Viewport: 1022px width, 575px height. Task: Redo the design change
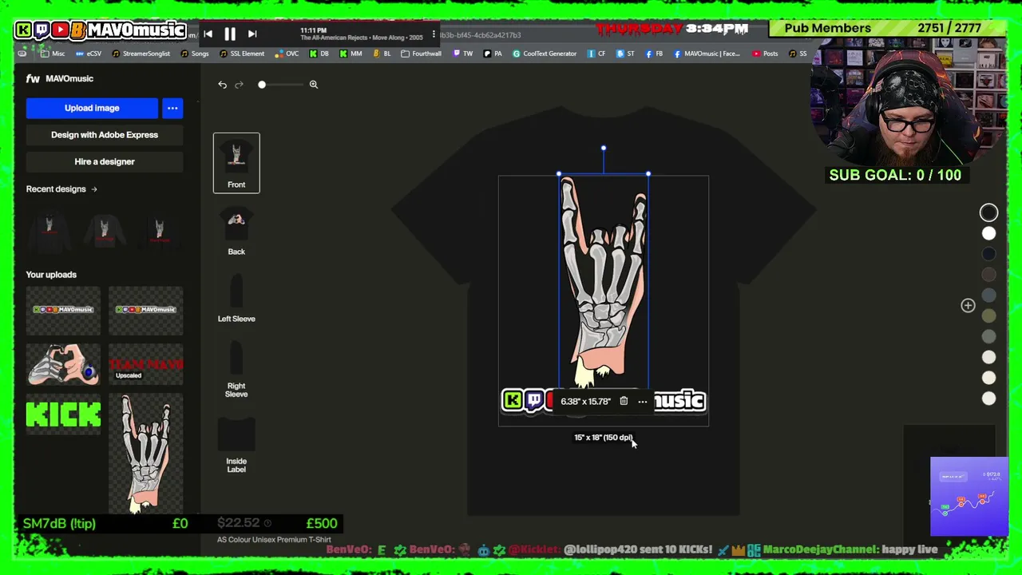coord(239,85)
